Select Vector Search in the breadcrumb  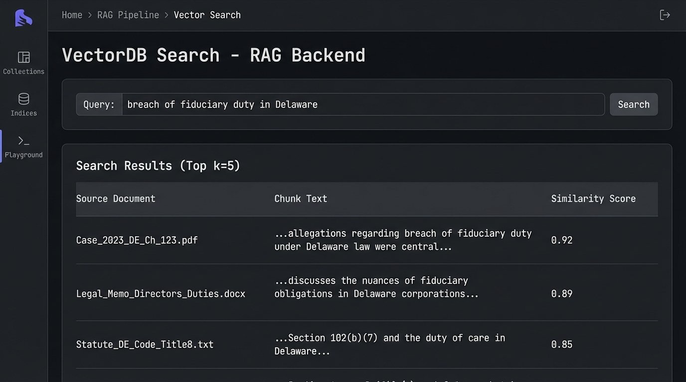pyautogui.click(x=207, y=14)
